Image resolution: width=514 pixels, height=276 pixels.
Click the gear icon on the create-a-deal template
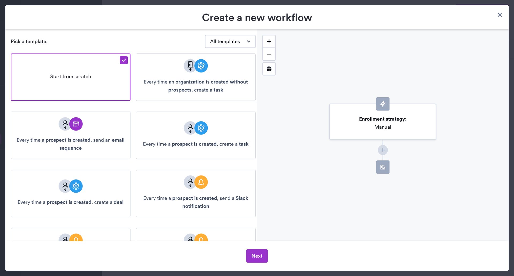(x=76, y=186)
